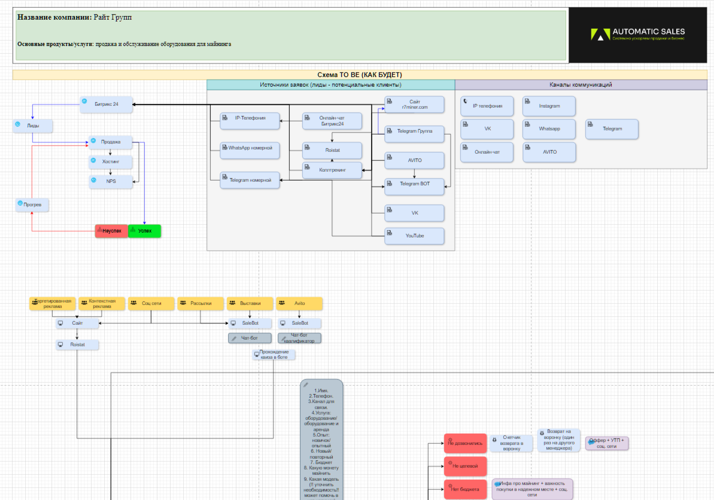The height and width of the screenshot is (500, 714).
Task: Select the Основные продукты/услуги text line
Action: coord(124,44)
